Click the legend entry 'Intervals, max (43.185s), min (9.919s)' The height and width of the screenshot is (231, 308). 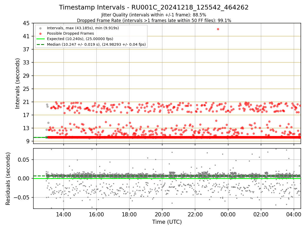83,28
